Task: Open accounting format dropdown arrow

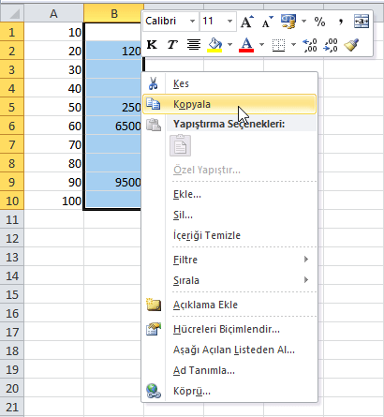Action: pyautogui.click(x=303, y=22)
